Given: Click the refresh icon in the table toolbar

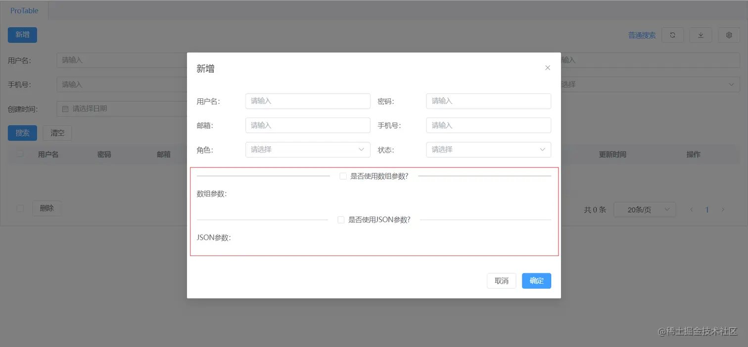Looking at the screenshot, I should tap(672, 35).
